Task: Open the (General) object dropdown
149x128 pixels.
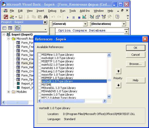Action: coord(85,24)
